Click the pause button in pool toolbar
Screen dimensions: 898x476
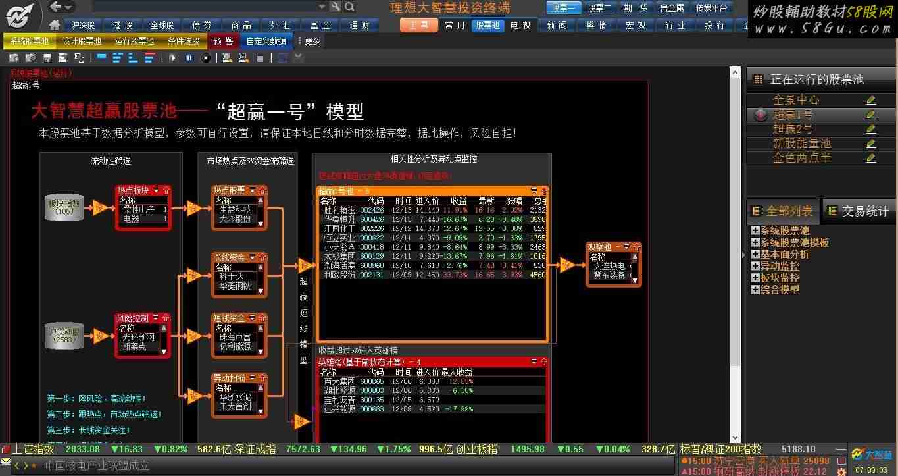(189, 58)
